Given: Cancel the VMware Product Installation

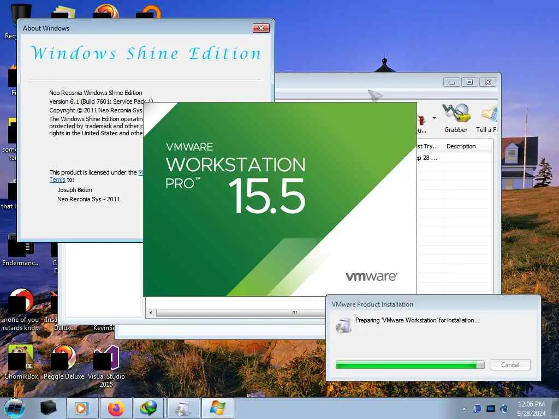Looking at the screenshot, I should [510, 364].
